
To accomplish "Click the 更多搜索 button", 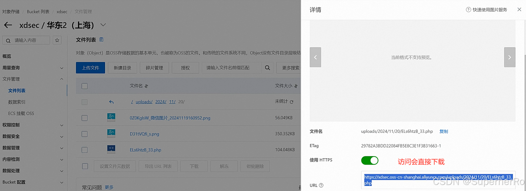I will click(x=289, y=68).
